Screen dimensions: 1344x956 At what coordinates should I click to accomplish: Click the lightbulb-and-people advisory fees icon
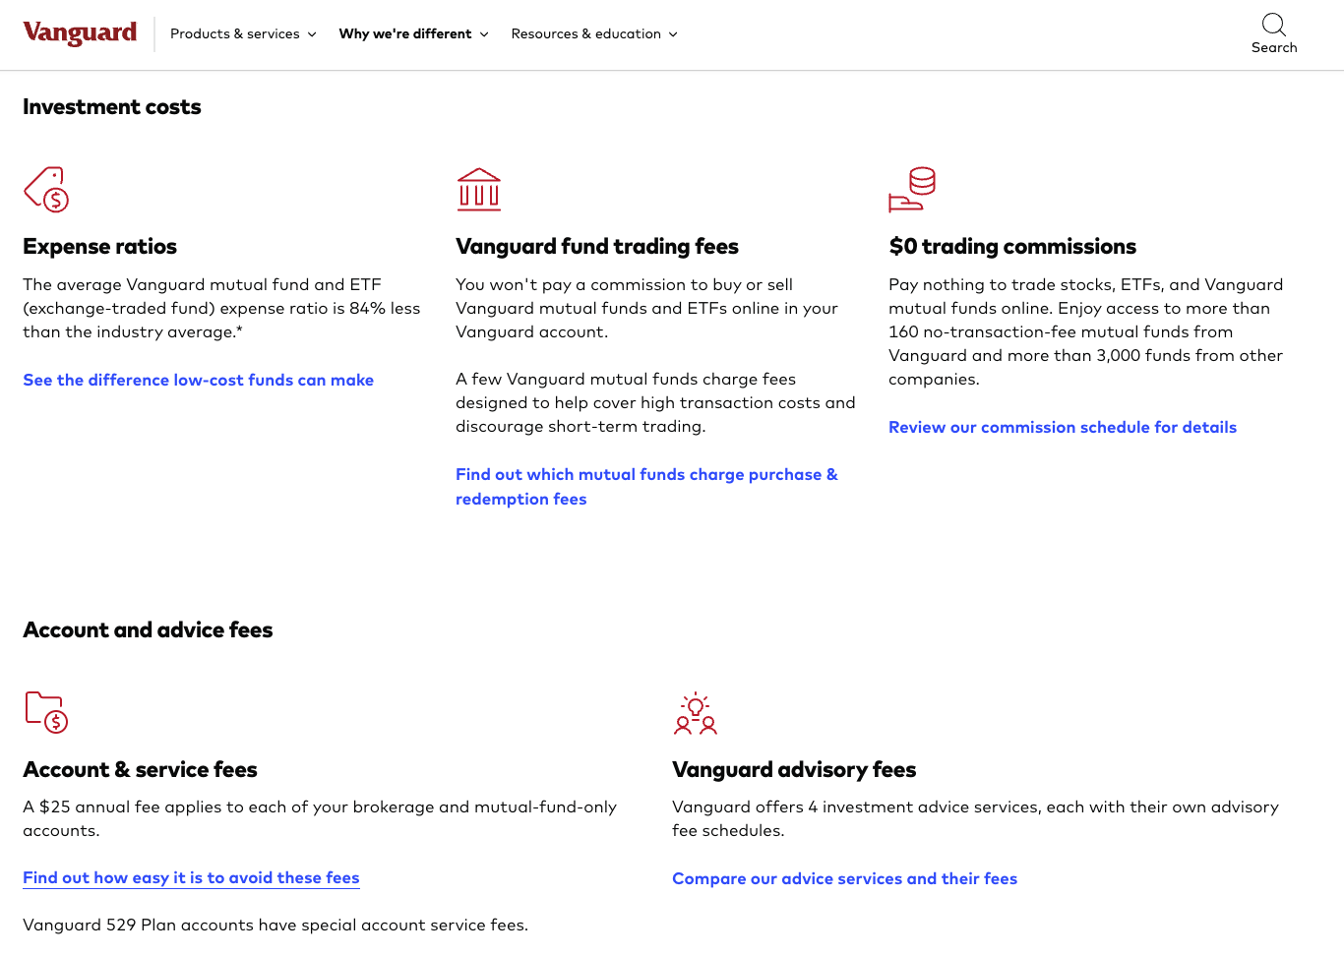tap(696, 713)
